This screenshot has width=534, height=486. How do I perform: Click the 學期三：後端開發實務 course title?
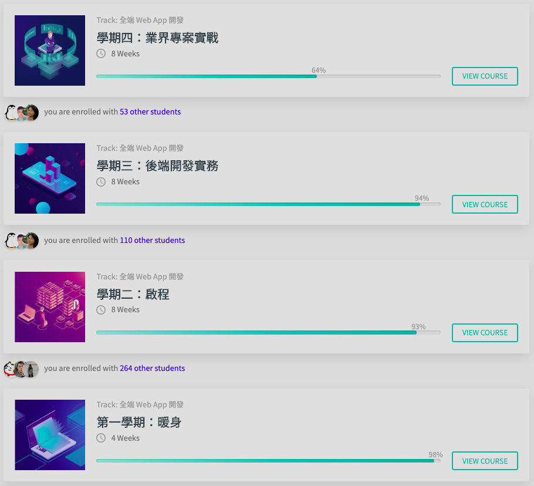(157, 166)
